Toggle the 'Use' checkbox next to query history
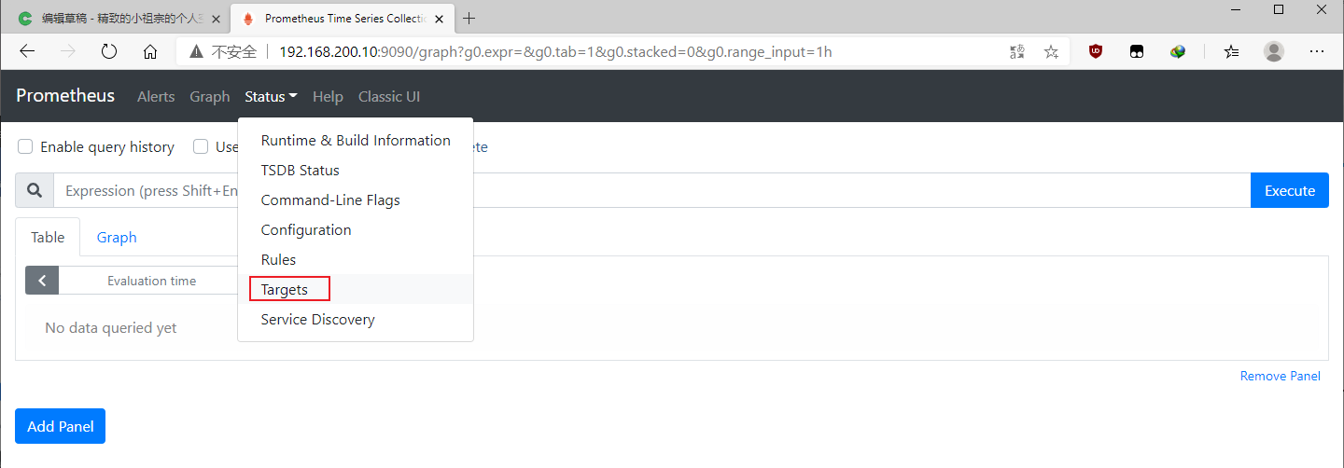 tap(201, 146)
